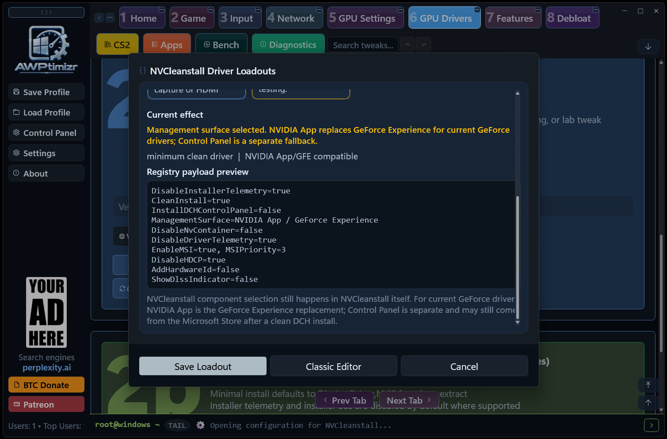The width and height of the screenshot is (667, 439).
Task: Open the Bench section
Action: tap(221, 45)
